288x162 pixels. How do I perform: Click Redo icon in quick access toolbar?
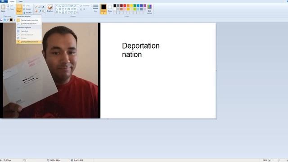[8, 20]
